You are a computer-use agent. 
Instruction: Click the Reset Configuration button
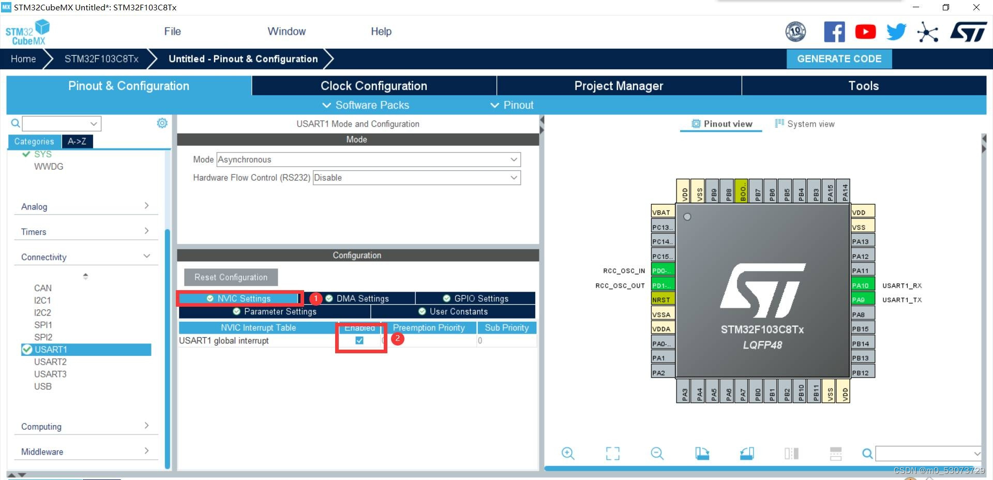231,277
